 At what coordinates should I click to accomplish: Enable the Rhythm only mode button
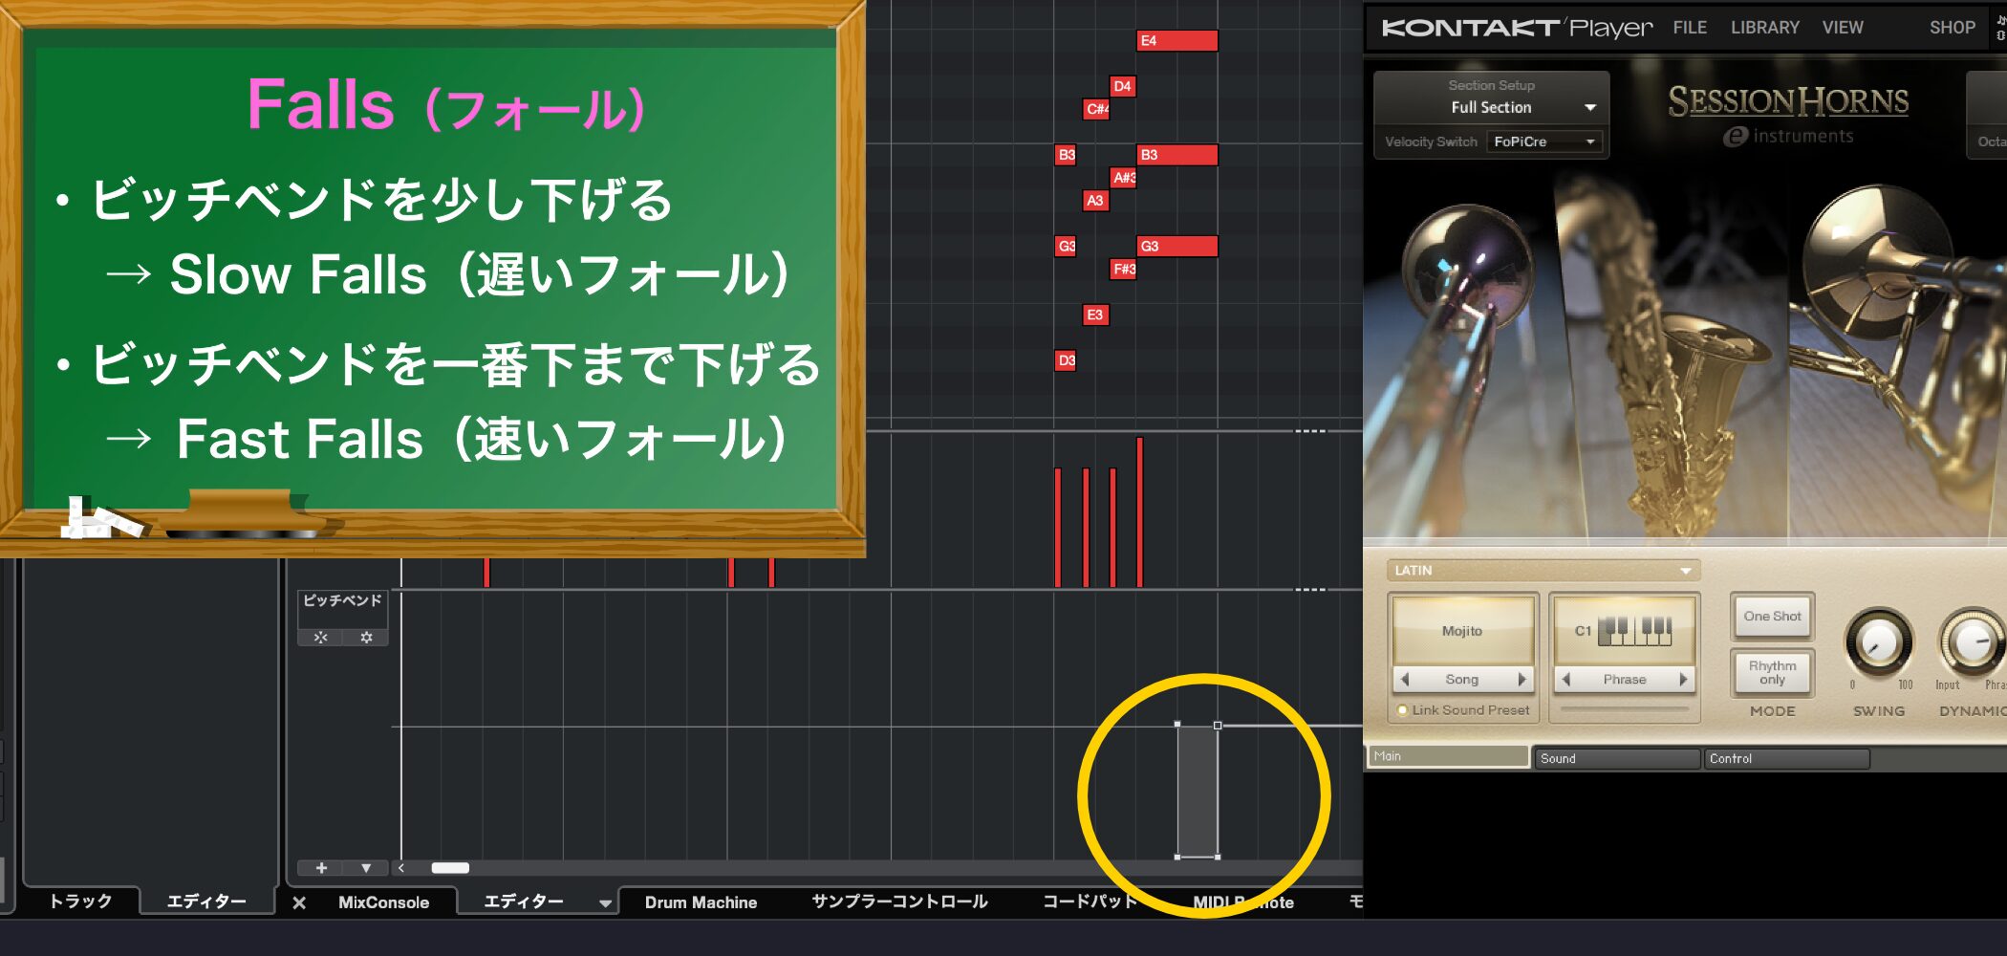pyautogui.click(x=1772, y=672)
